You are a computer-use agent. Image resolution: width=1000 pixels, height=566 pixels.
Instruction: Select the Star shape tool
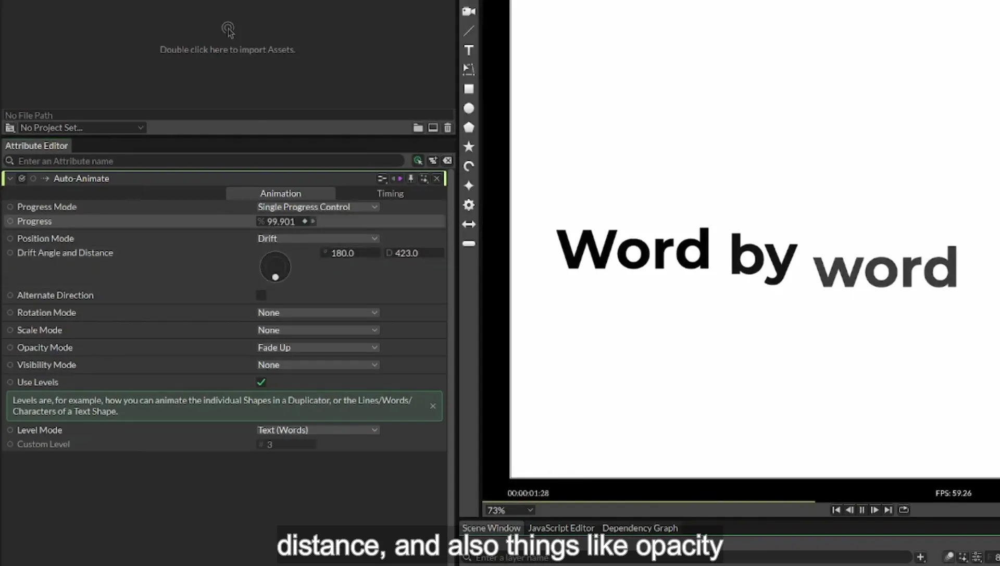click(469, 147)
